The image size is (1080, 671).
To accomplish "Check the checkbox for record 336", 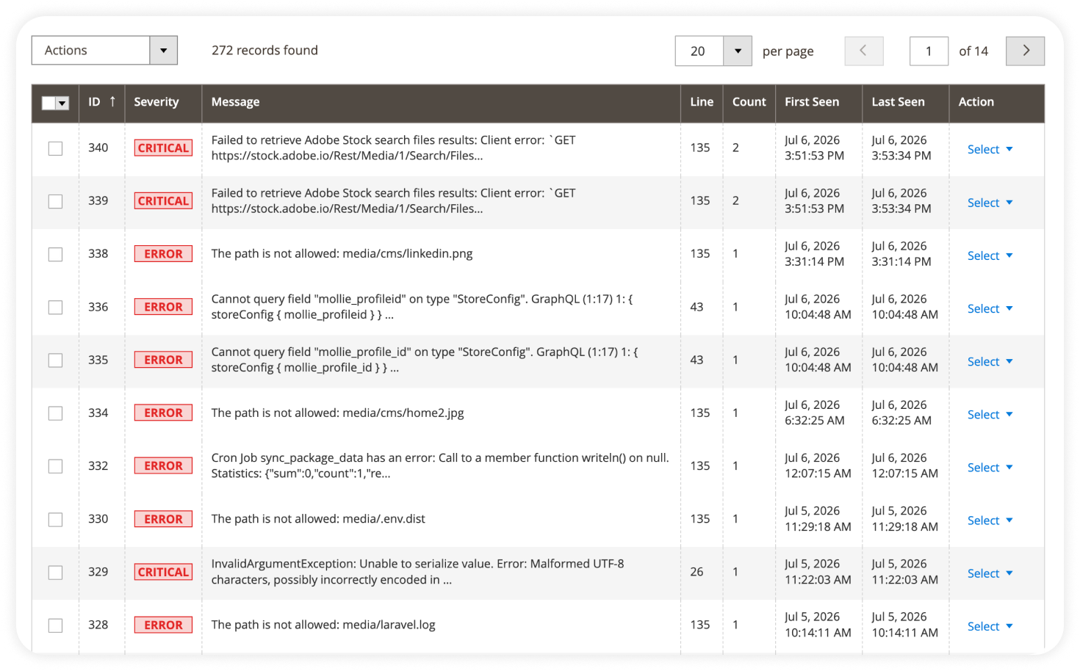I will coord(55,307).
